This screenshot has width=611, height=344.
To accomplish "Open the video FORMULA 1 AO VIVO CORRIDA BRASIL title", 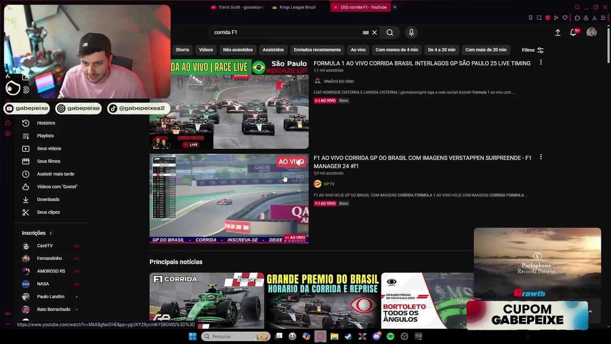I will point(422,63).
